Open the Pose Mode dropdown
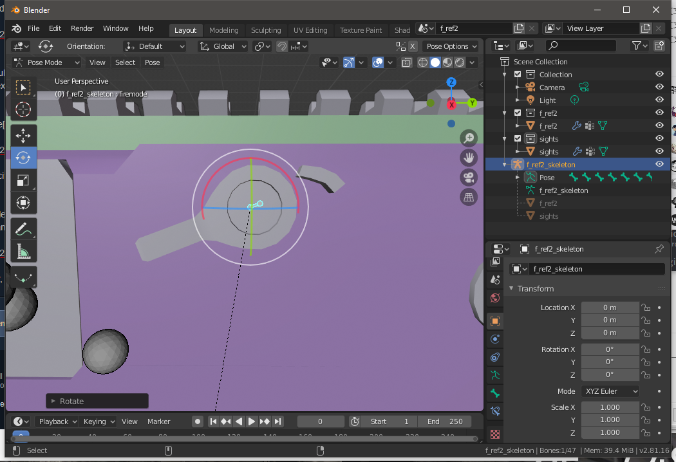The image size is (676, 462). (x=46, y=62)
